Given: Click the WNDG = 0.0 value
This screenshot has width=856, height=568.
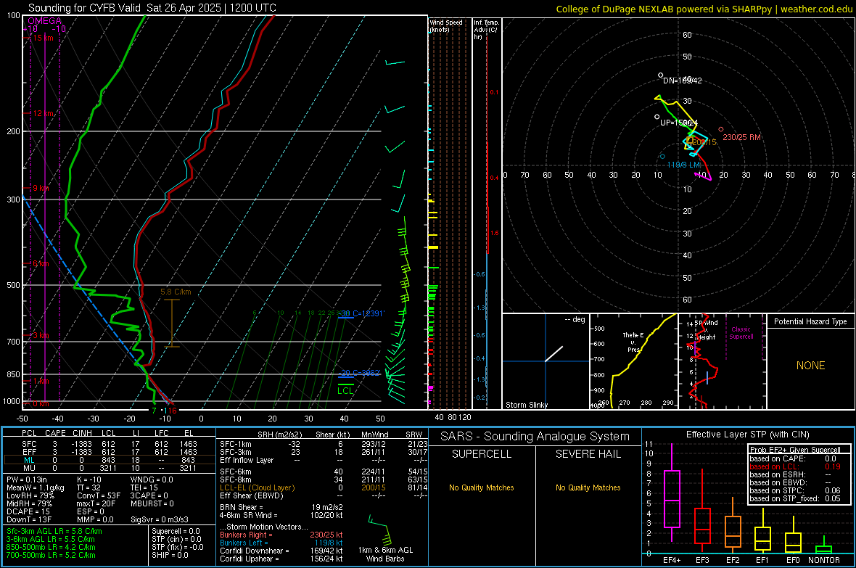Looking at the screenshot, I should (152, 479).
